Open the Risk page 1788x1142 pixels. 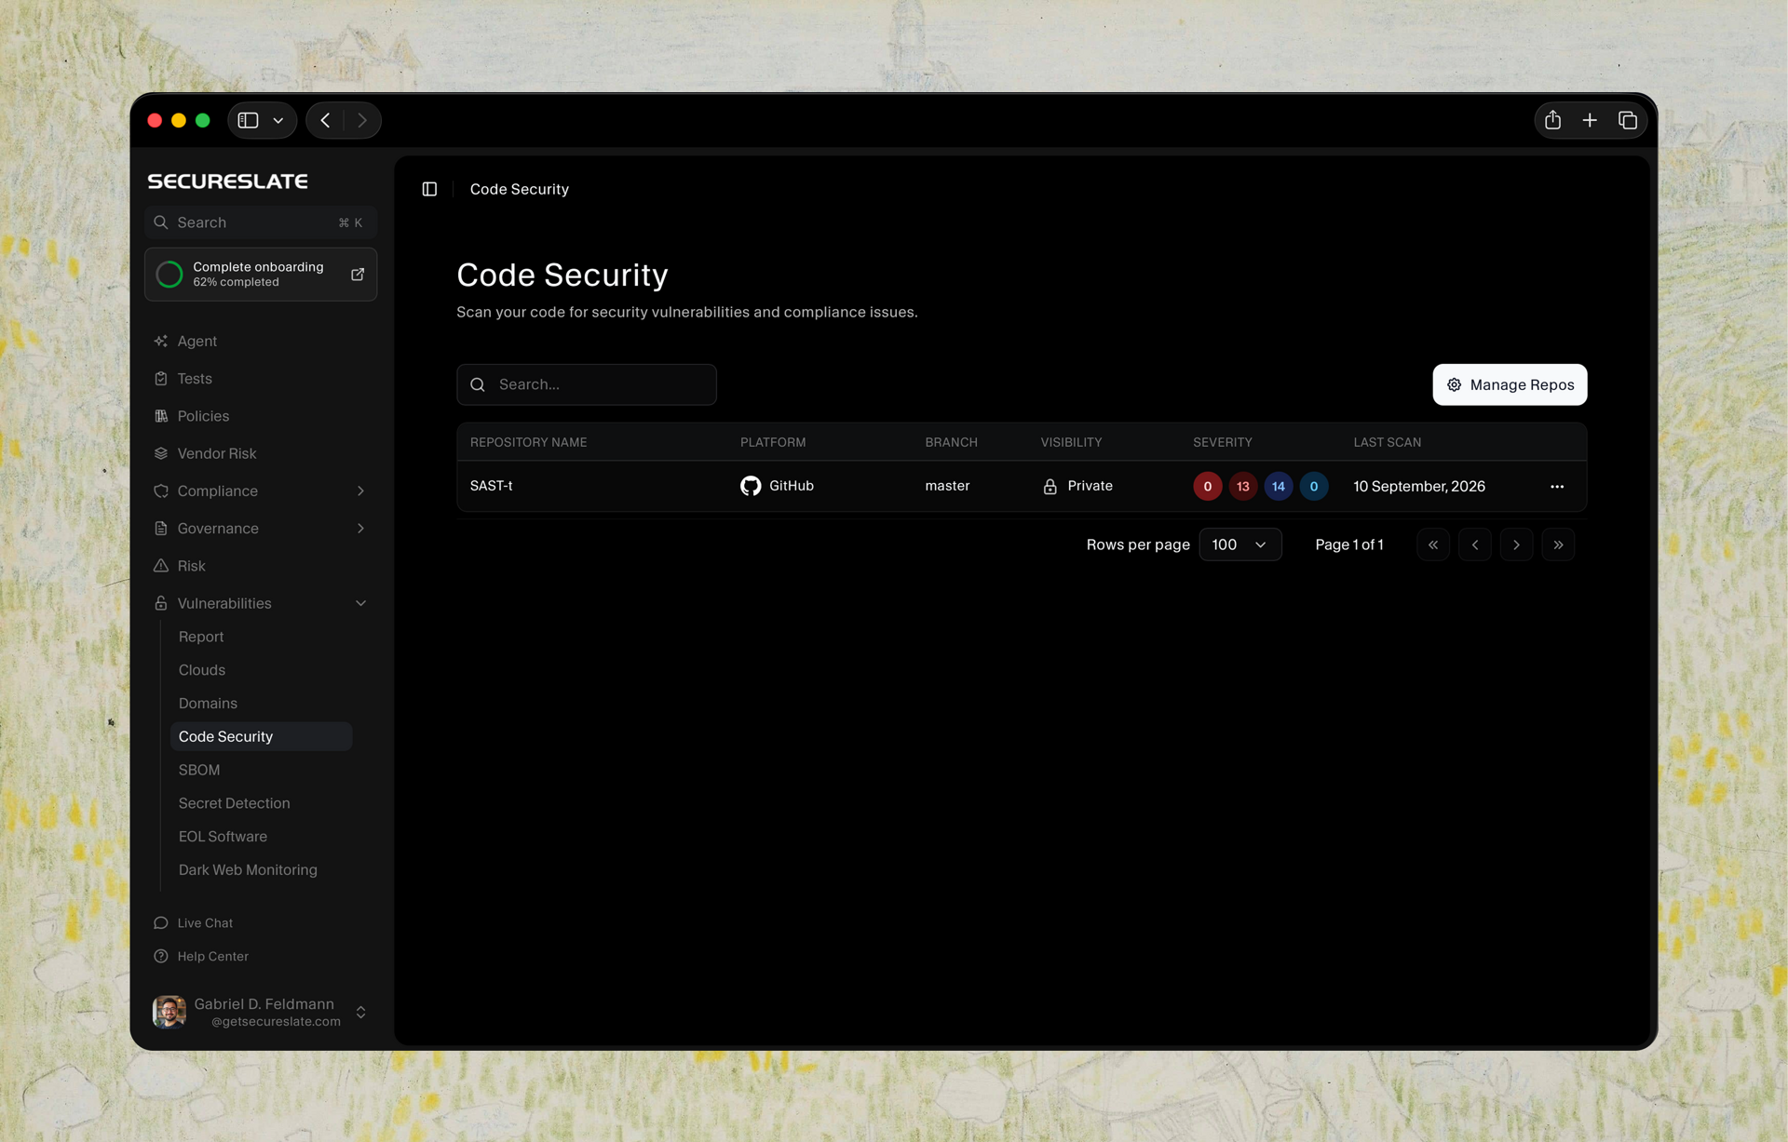[x=191, y=566]
